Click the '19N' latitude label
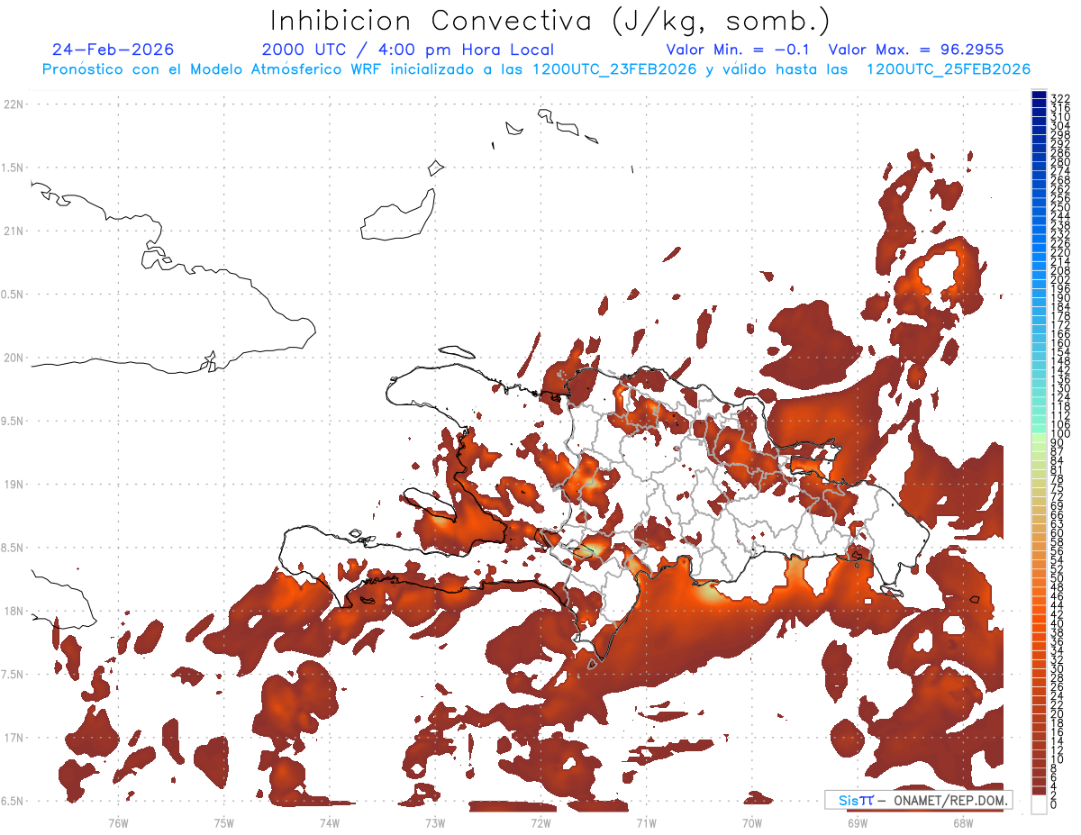This screenshot has height=835, width=1081. [14, 485]
